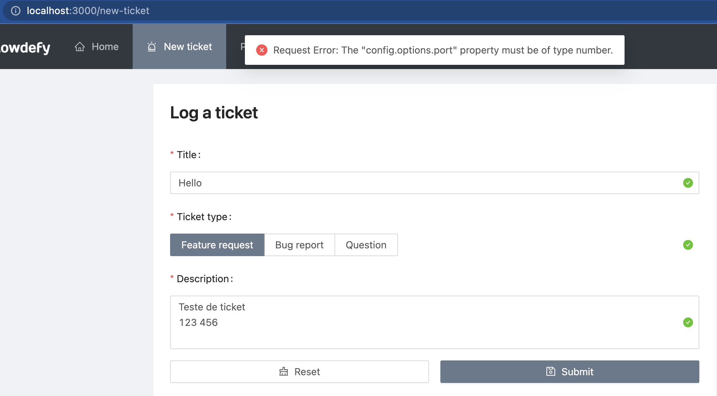This screenshot has height=396, width=717.
Task: Click the green checkmark beside Description field
Action: coord(688,322)
